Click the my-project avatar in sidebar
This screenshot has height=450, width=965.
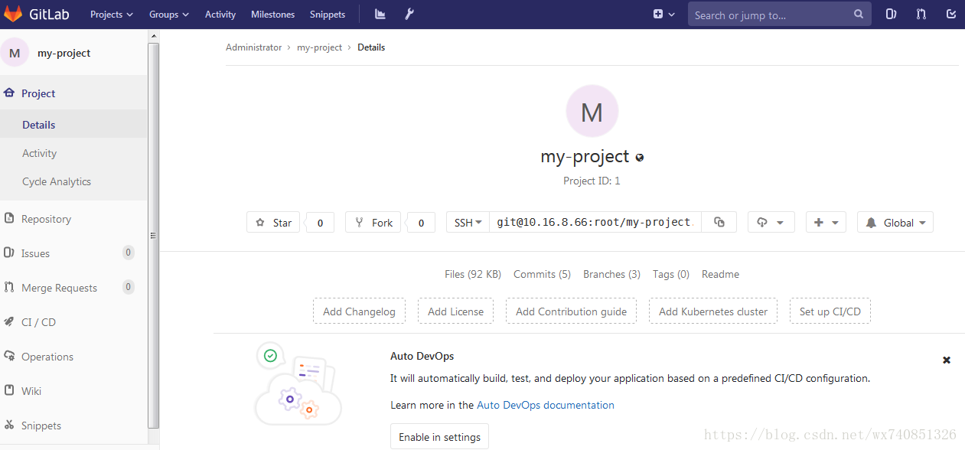[x=15, y=53]
